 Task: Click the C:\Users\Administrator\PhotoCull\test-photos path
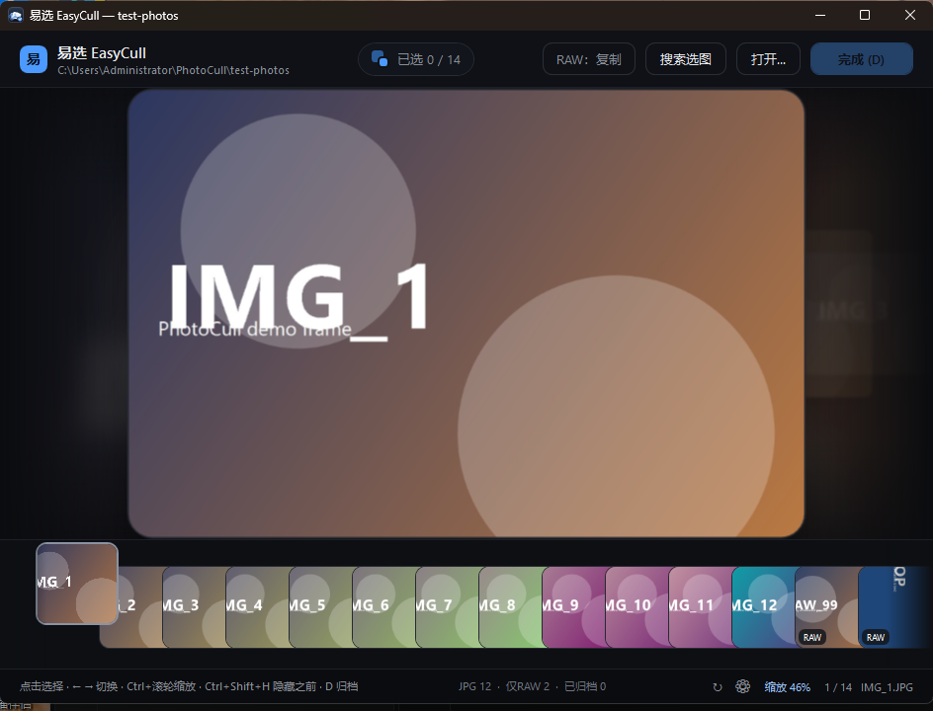pos(173,70)
